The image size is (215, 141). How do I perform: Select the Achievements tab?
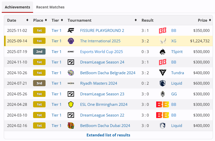pos(17,7)
